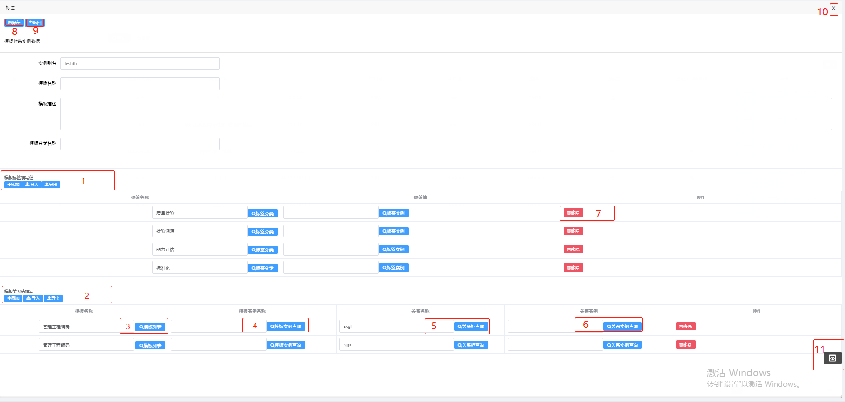Open 标签分类 search for 质量检验 row
845x402 pixels.
(263, 214)
